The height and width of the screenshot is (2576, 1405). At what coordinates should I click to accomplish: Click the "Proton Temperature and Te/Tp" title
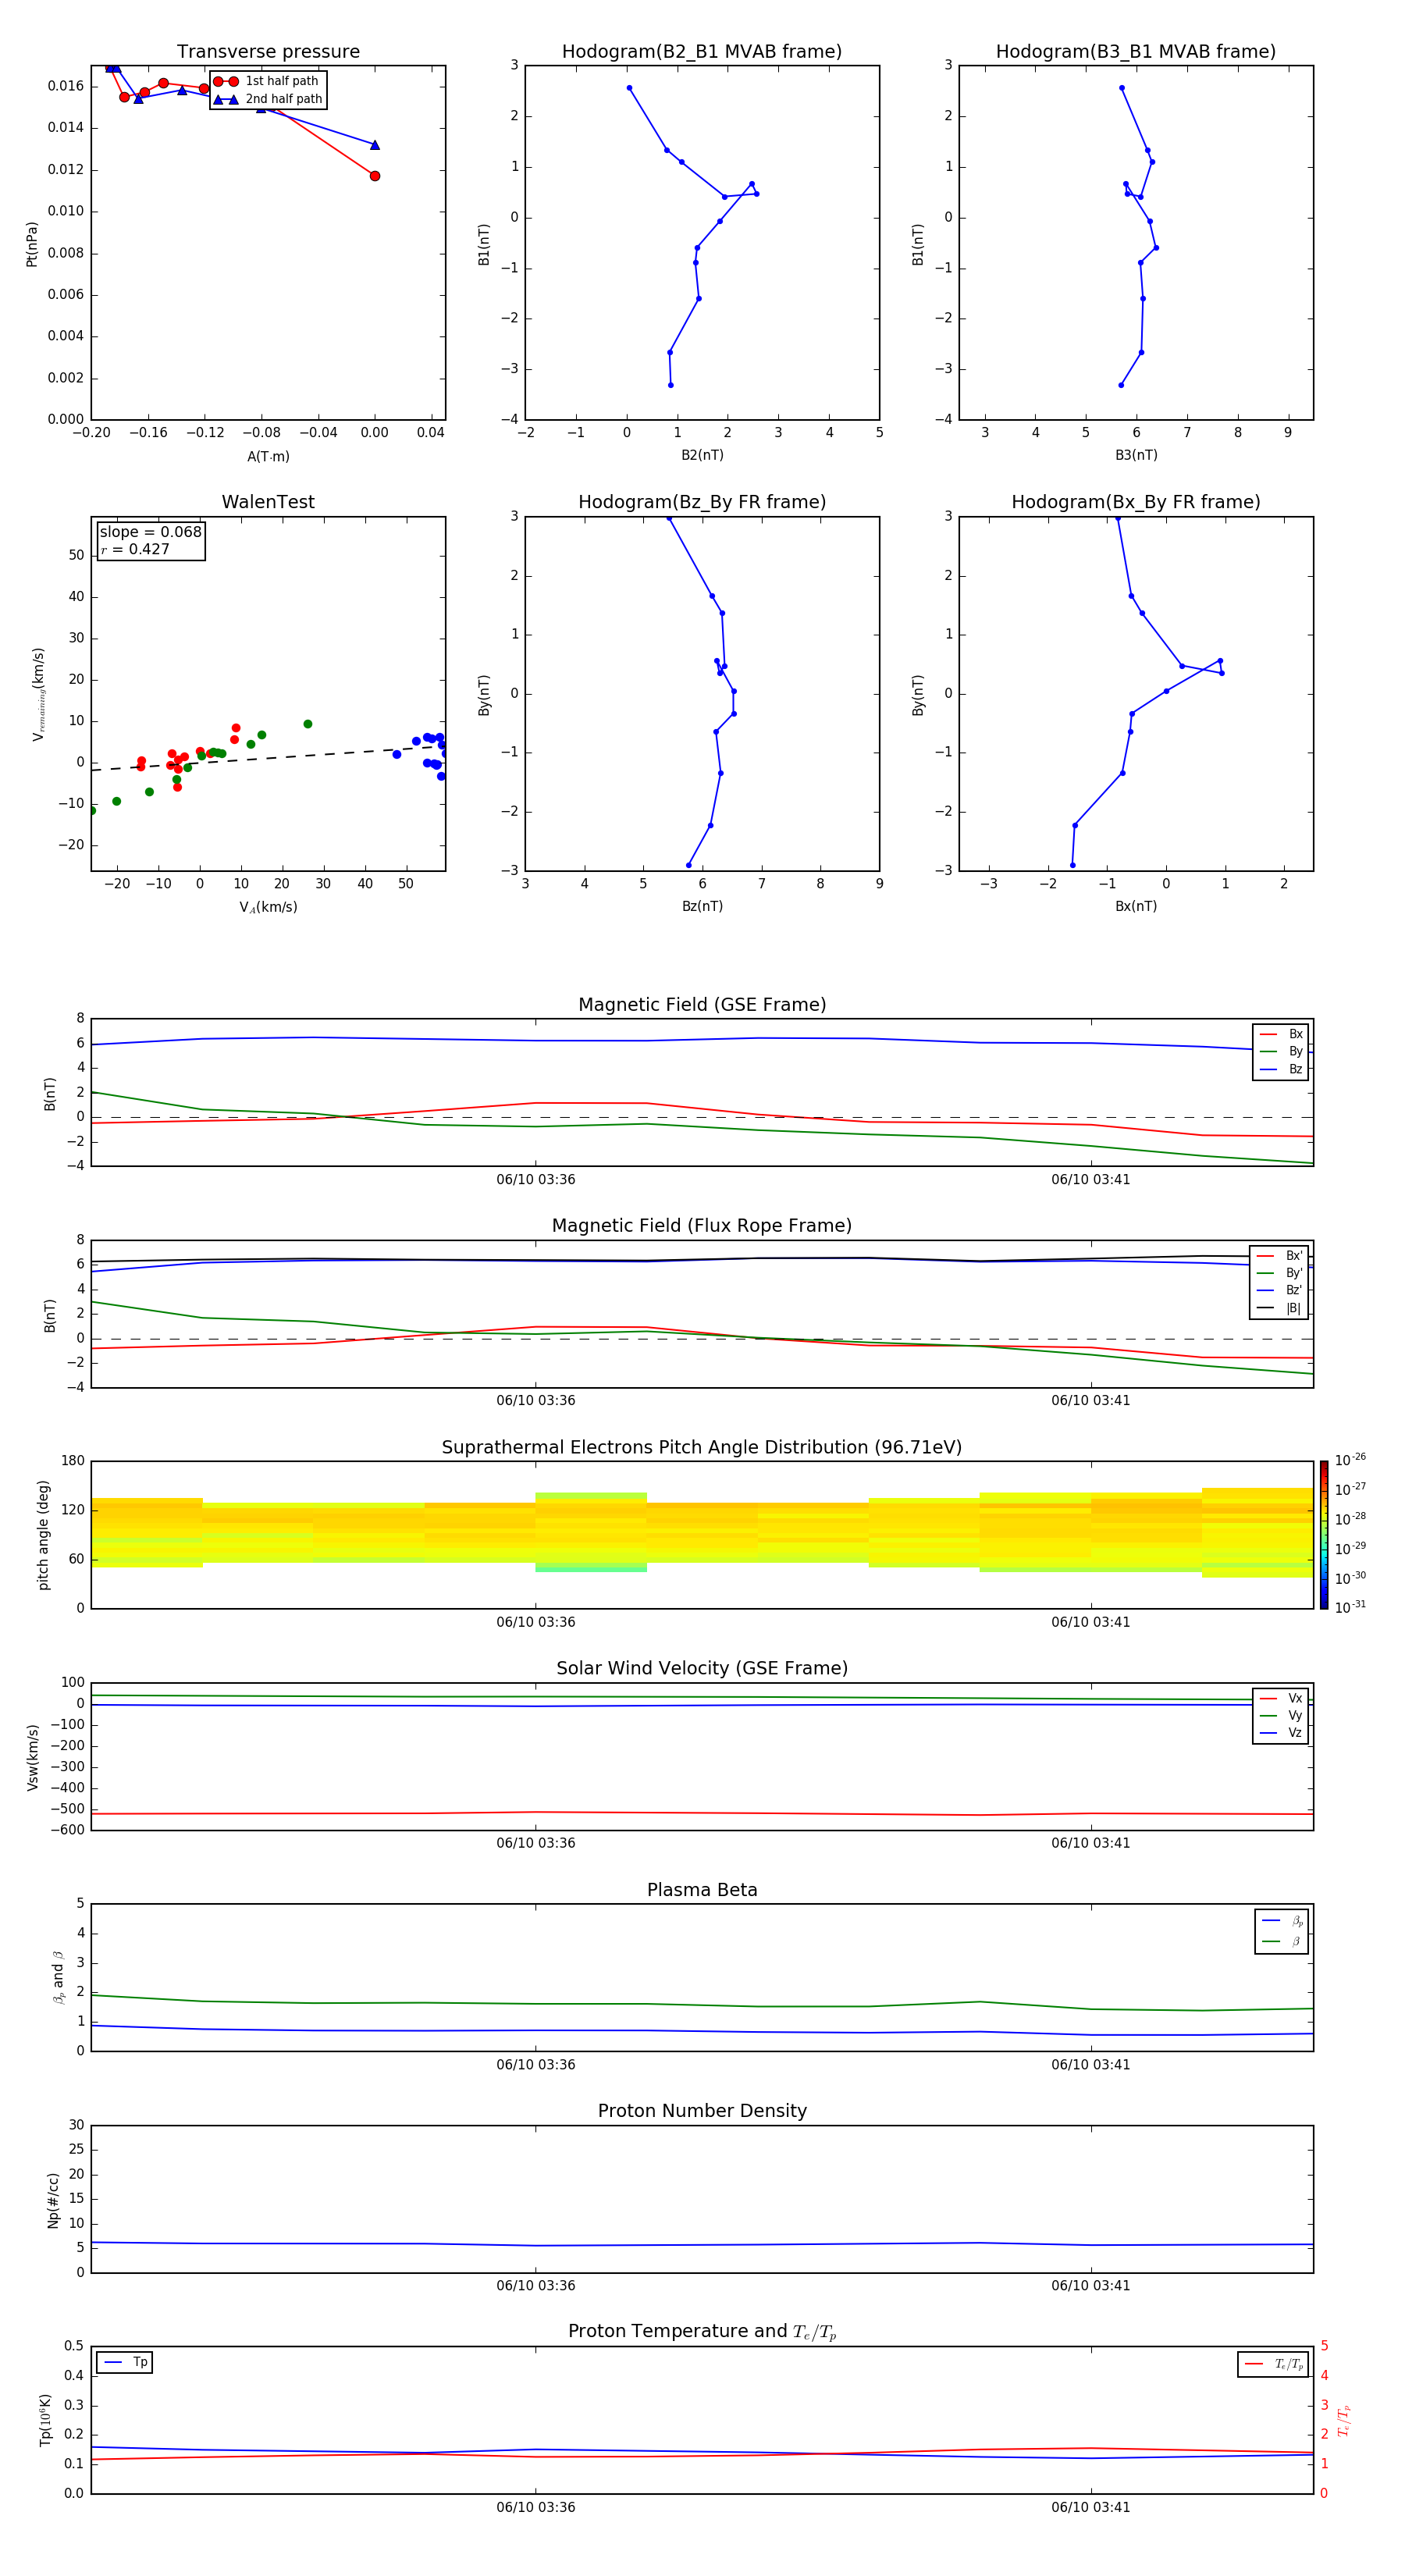pos(702,2332)
